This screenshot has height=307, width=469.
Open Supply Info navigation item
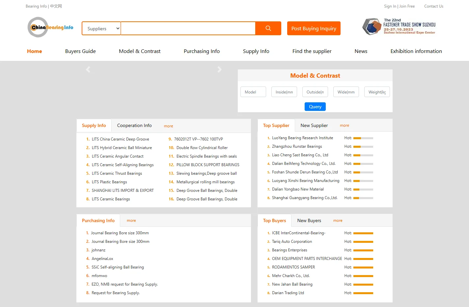[256, 51]
